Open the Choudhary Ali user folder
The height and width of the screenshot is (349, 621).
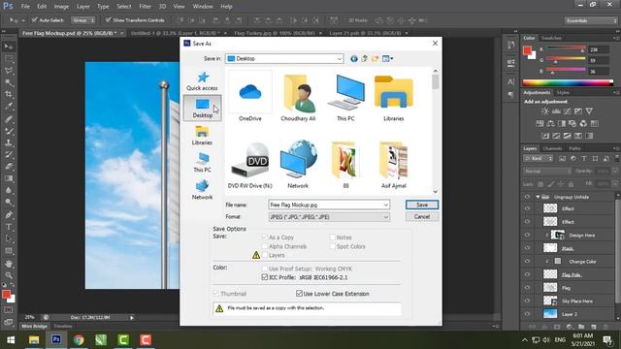pyautogui.click(x=298, y=97)
